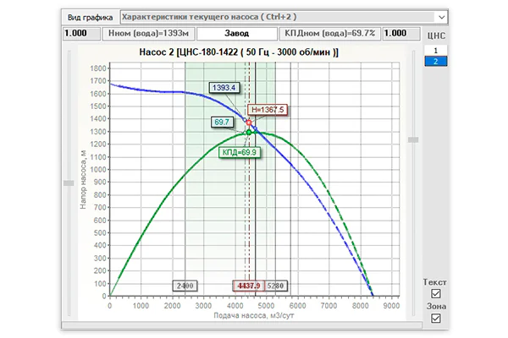Click the Нном (вода)=1393м field
The height and width of the screenshot is (338, 508).
coord(149,33)
